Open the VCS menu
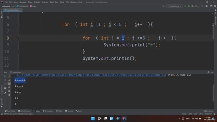Viewport: 217px width, 122px height. (67, 2)
